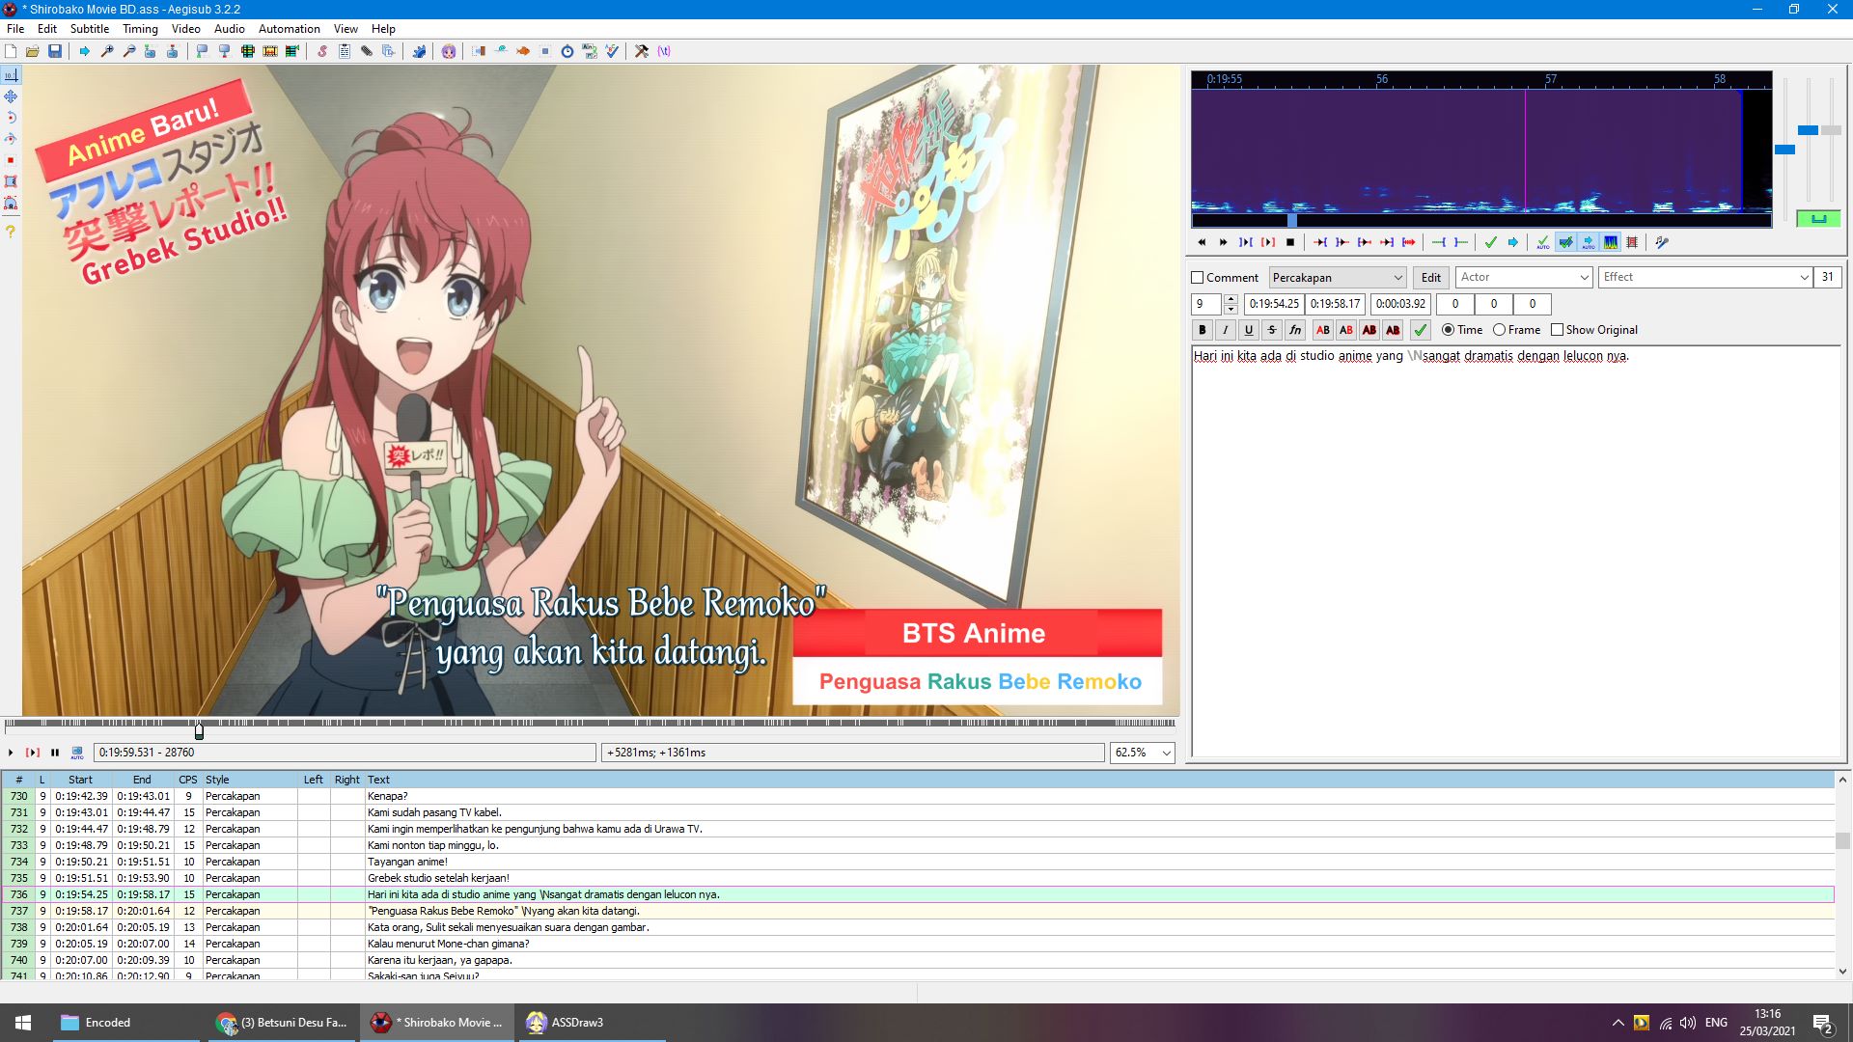Viewport: 1853px width, 1042px height.
Task: Create a new subtitles file
Action: pyautogui.click(x=12, y=51)
